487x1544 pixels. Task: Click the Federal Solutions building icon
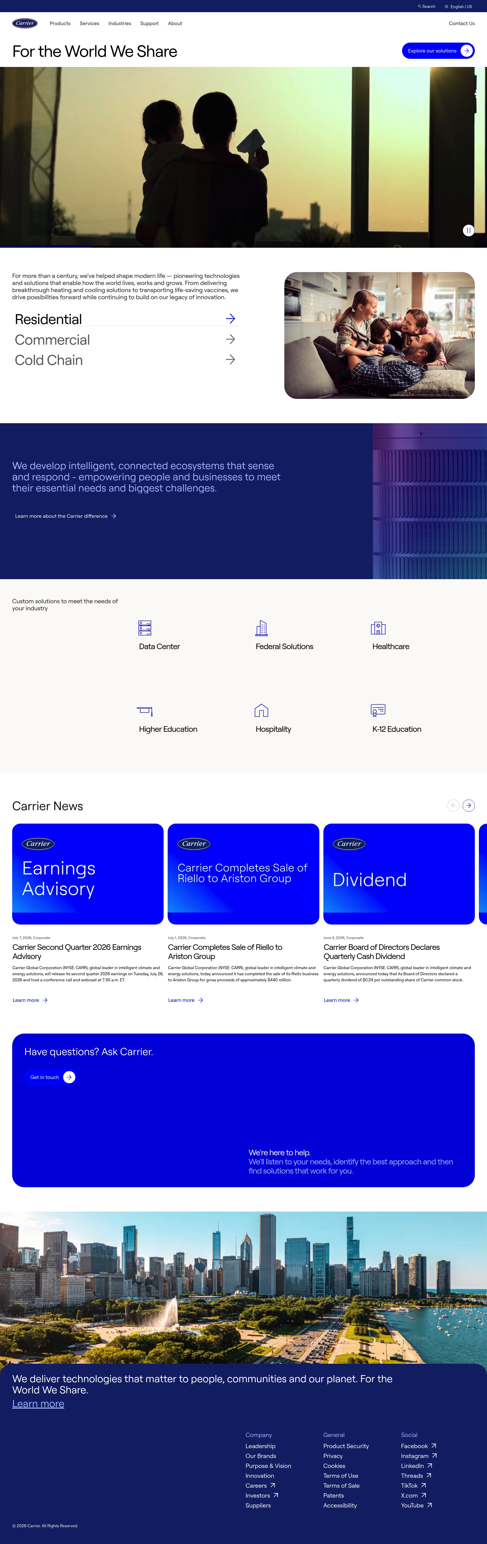click(262, 628)
